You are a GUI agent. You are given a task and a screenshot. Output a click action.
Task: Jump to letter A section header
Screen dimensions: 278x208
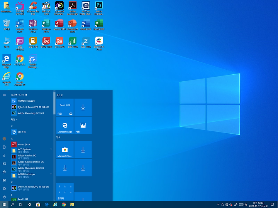(12, 139)
